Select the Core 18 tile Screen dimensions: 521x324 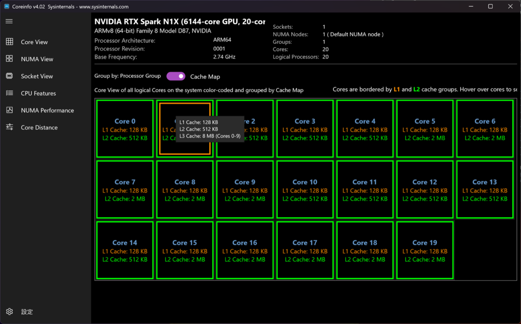(365, 250)
